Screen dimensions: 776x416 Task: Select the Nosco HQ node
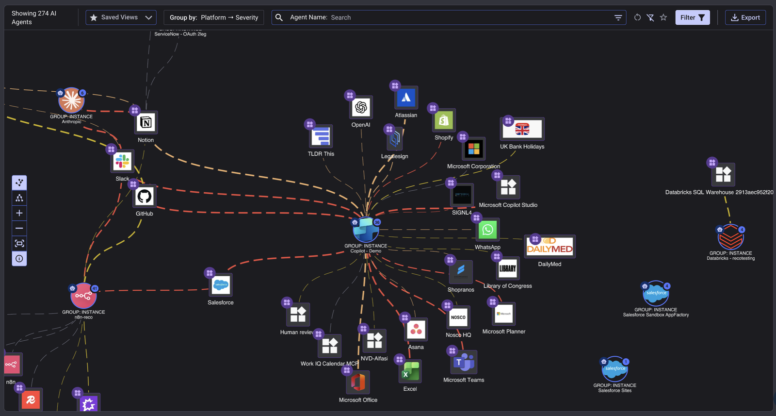click(x=458, y=317)
